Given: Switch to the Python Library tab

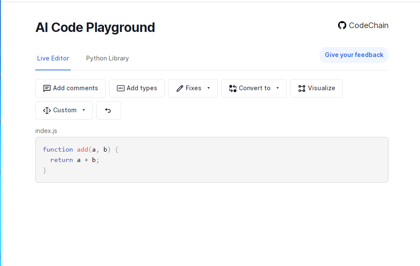Looking at the screenshot, I should click(x=107, y=58).
